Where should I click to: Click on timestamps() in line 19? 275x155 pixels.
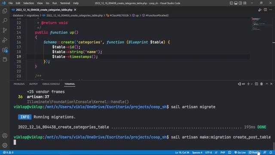(82, 57)
